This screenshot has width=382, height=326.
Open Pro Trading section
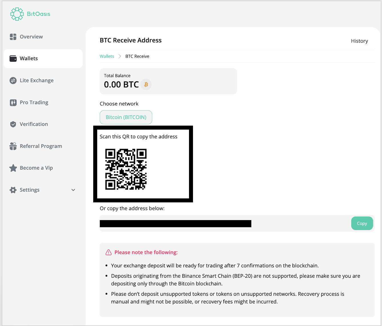pos(43,102)
